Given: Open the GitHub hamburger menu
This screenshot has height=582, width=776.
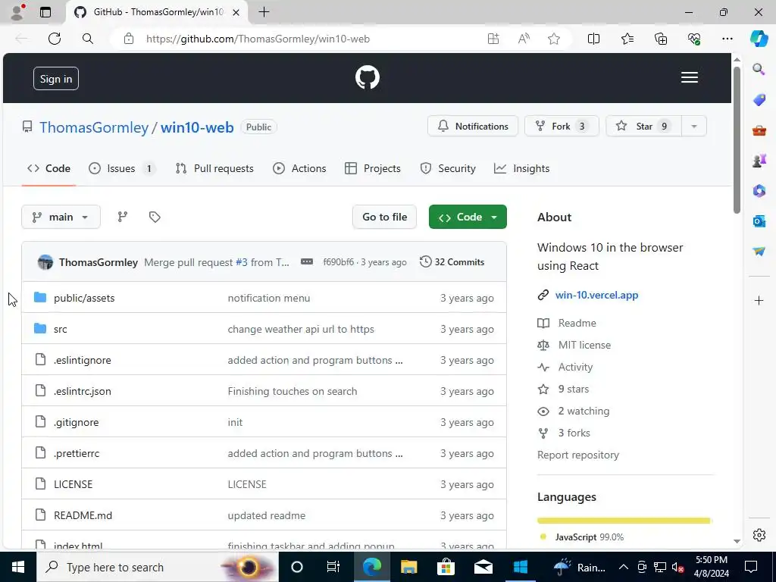Looking at the screenshot, I should coord(690,78).
